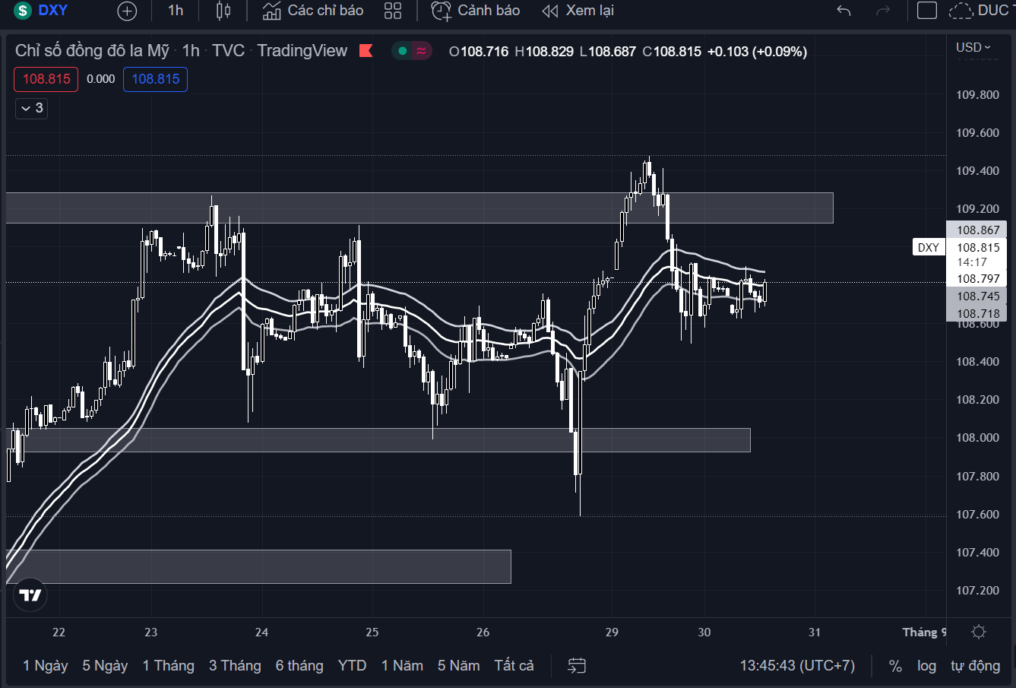Click the red flag next to TradingView
This screenshot has width=1016, height=688.
point(366,51)
